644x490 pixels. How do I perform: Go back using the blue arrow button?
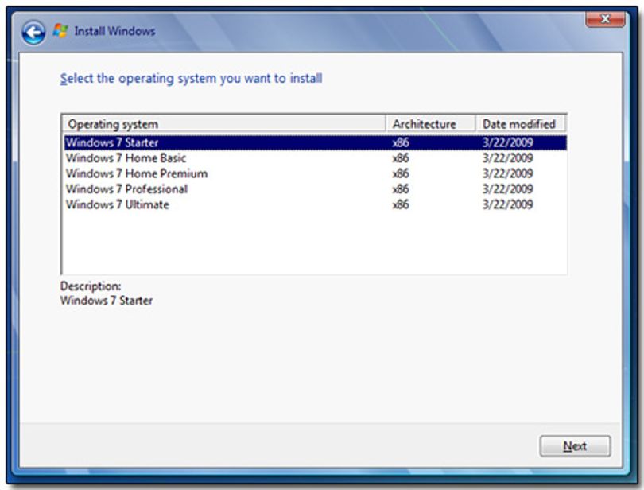pos(33,32)
